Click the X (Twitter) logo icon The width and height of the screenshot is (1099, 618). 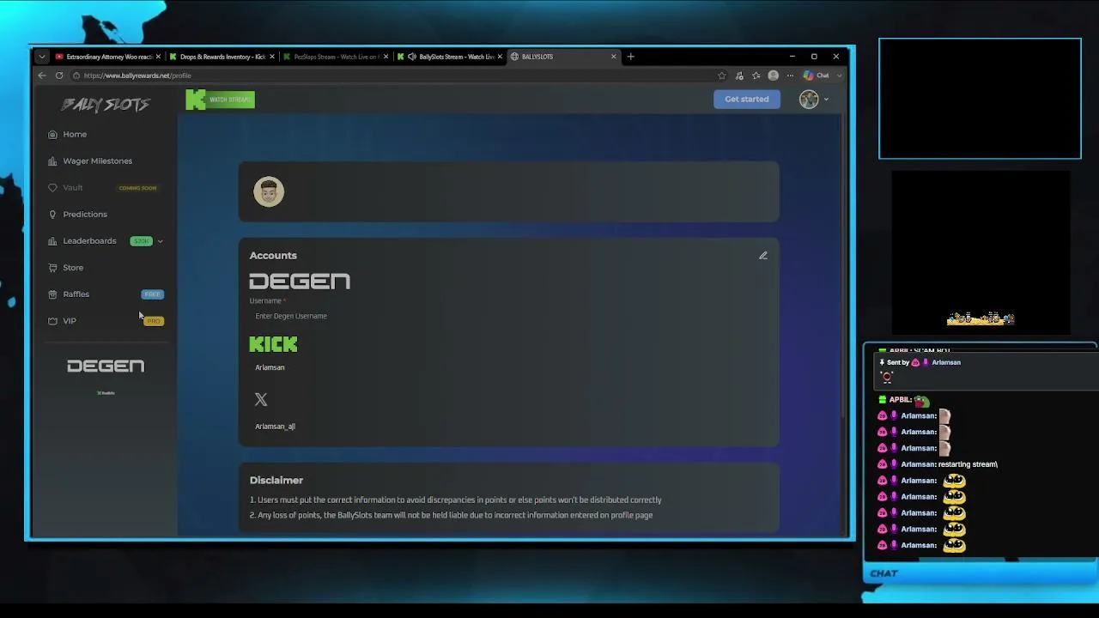[261, 399]
